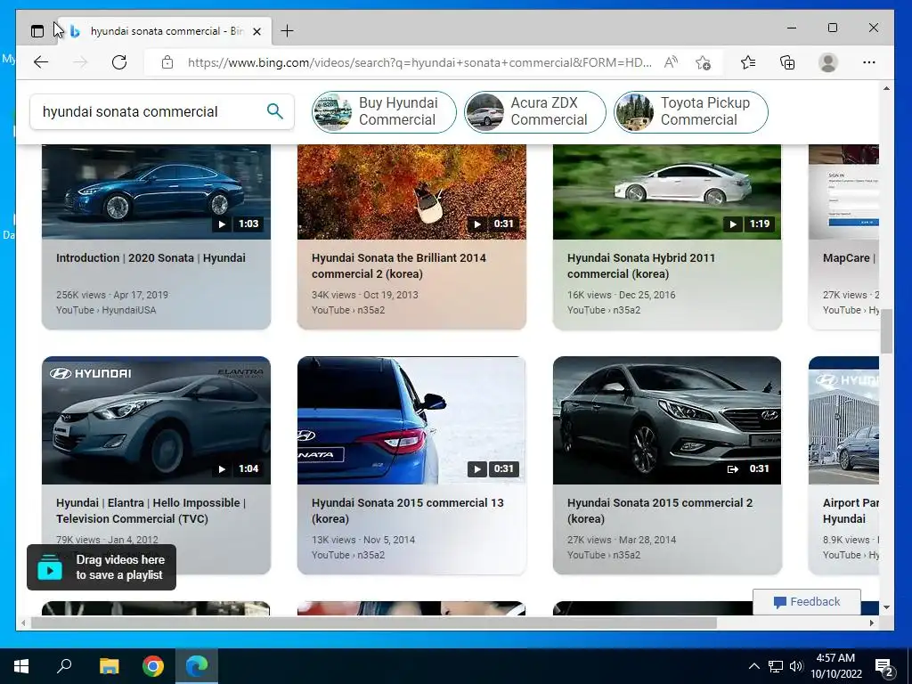The width and height of the screenshot is (912, 684).
Task: Open Hyundai Elantra Hello Impossible title
Action: coord(151,510)
